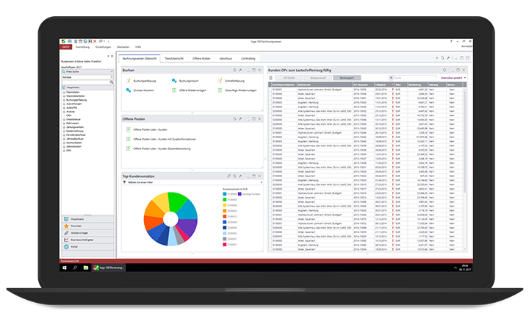Click the Buchungsart button above the table

[x=347, y=78]
